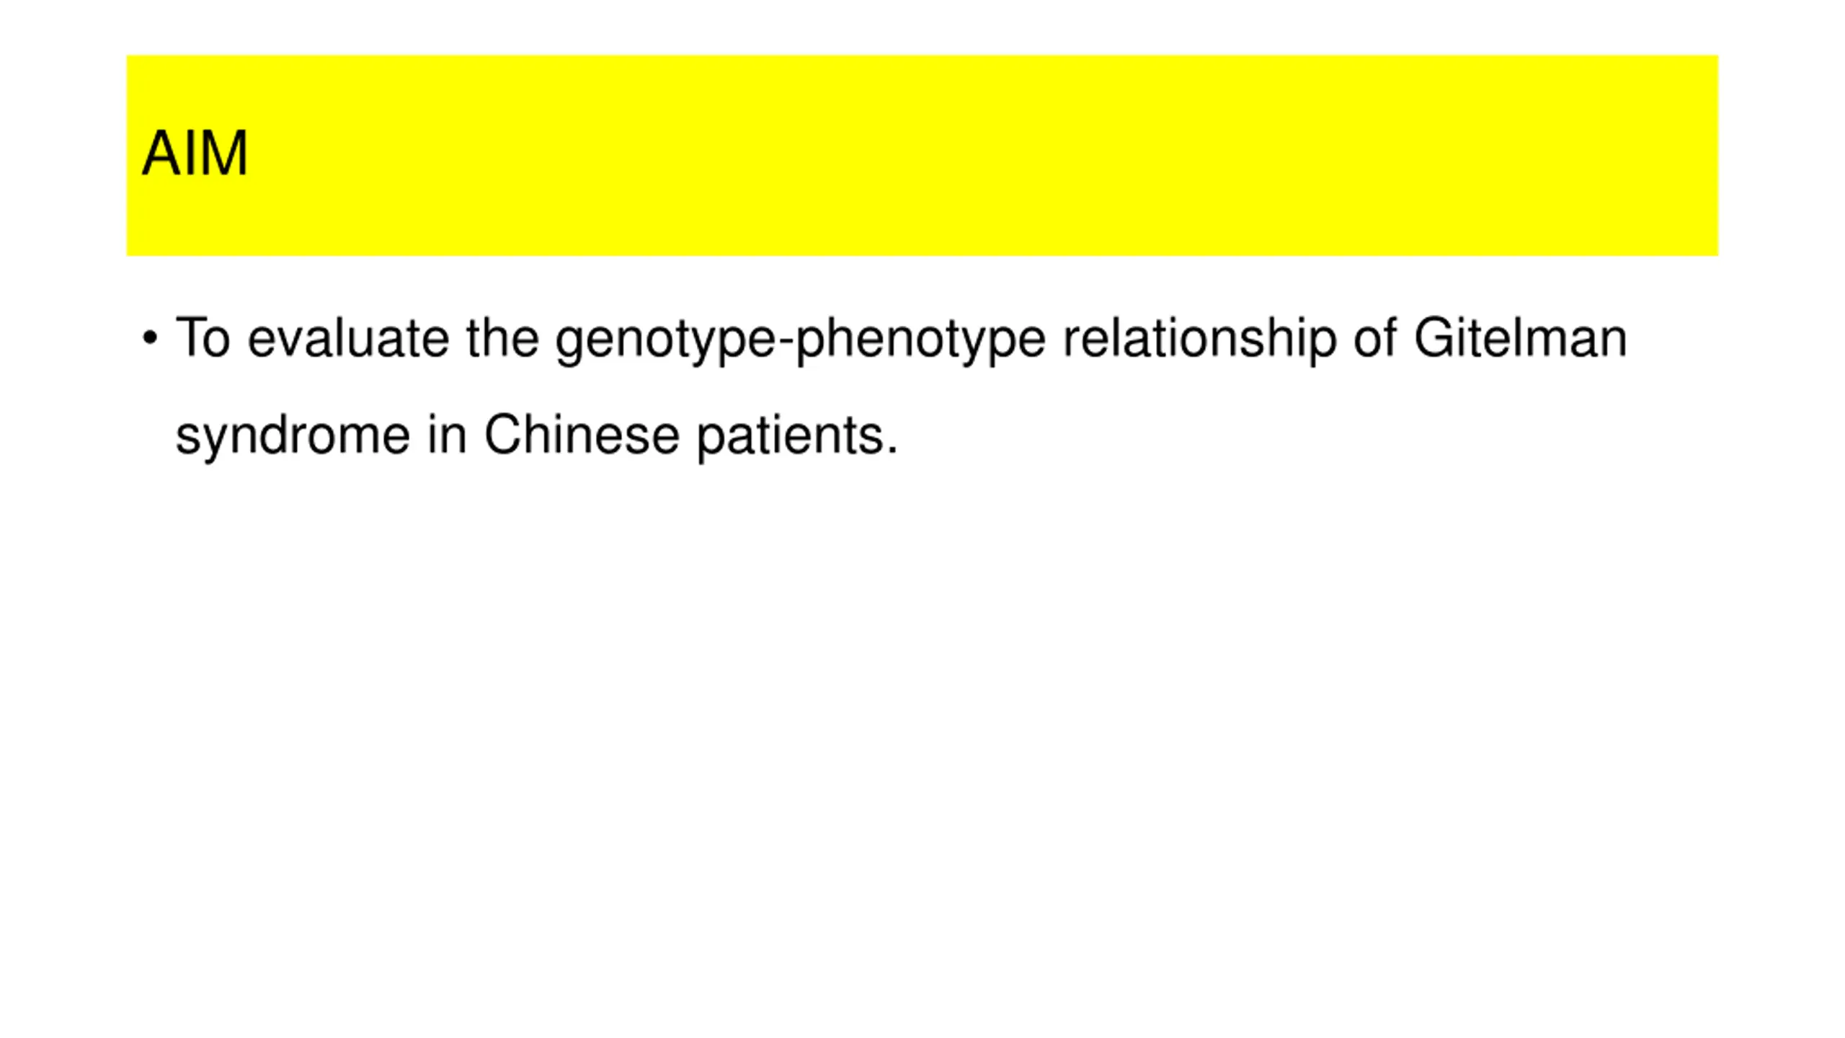
Task: Click the word "patients."
Action: click(797, 437)
